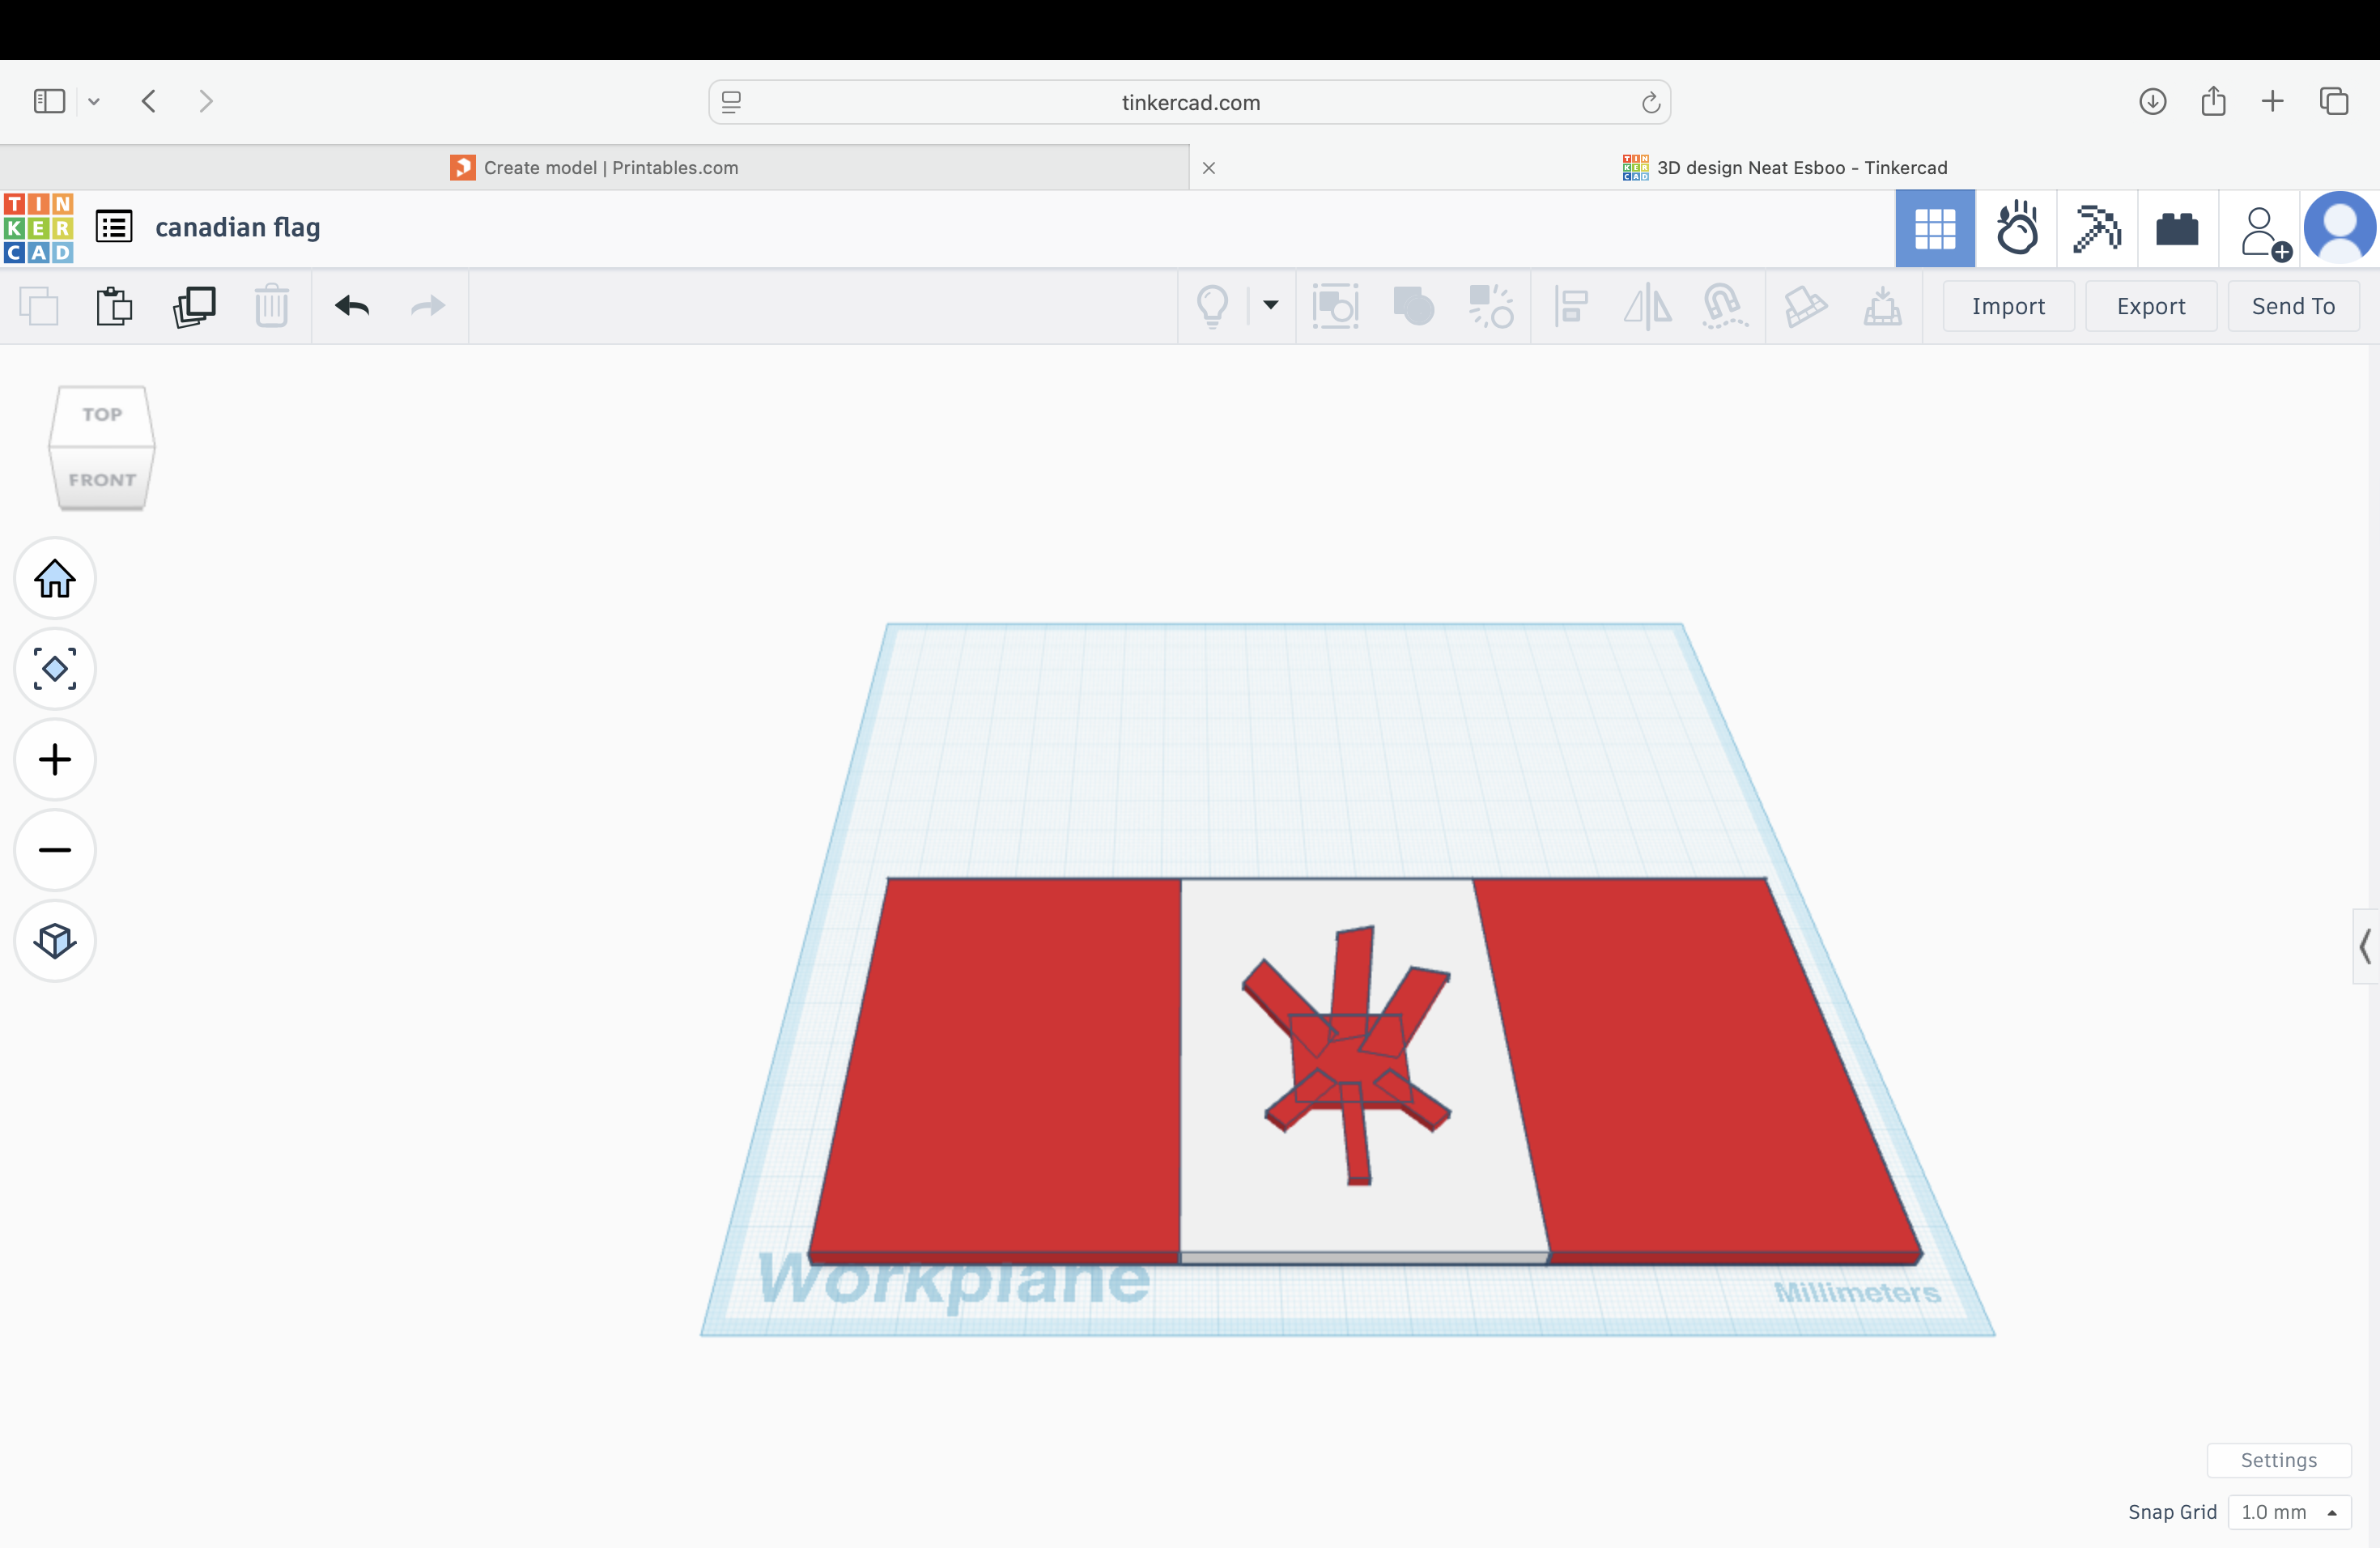The height and width of the screenshot is (1548, 2380).
Task: Click the tinkercad.com address bar
Action: coord(1189,102)
